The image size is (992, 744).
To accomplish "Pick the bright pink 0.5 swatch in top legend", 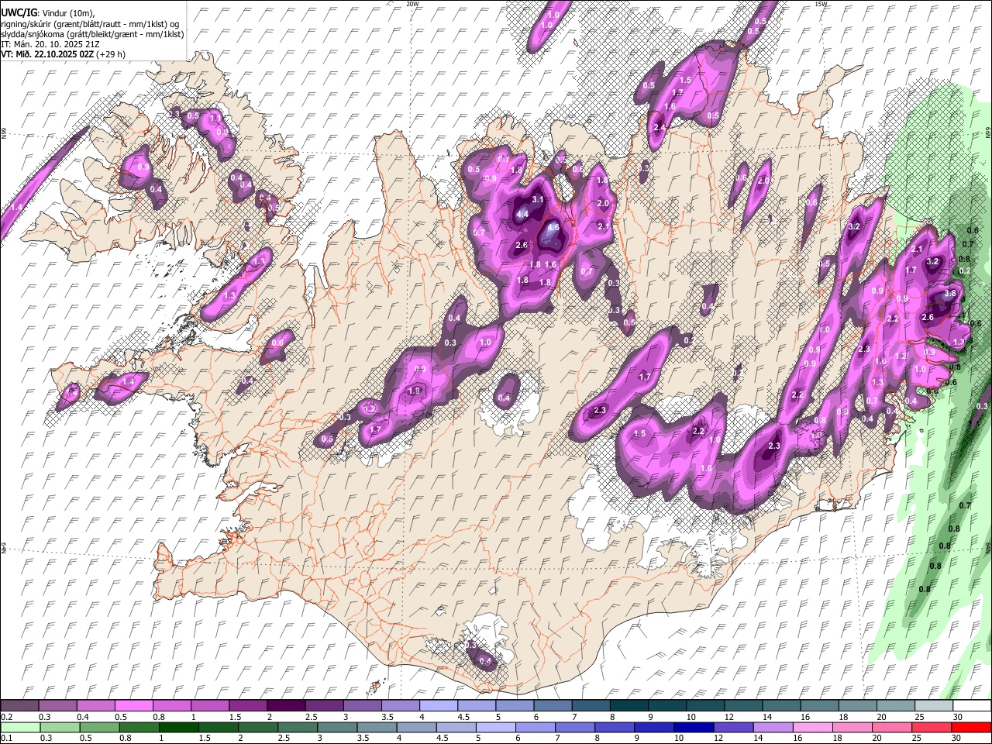I will [x=133, y=706].
